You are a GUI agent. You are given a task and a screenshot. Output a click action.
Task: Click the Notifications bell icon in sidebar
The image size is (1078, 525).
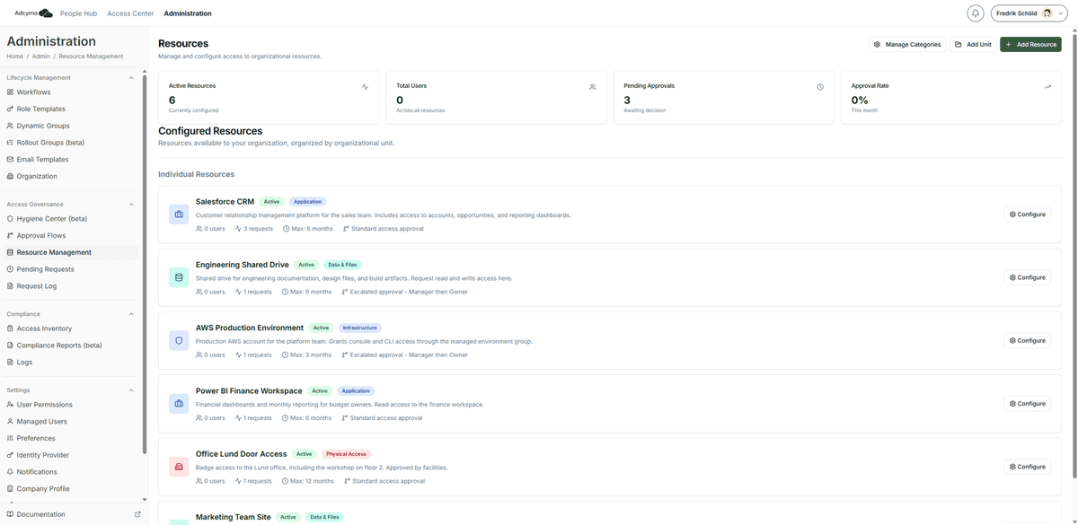coord(10,472)
